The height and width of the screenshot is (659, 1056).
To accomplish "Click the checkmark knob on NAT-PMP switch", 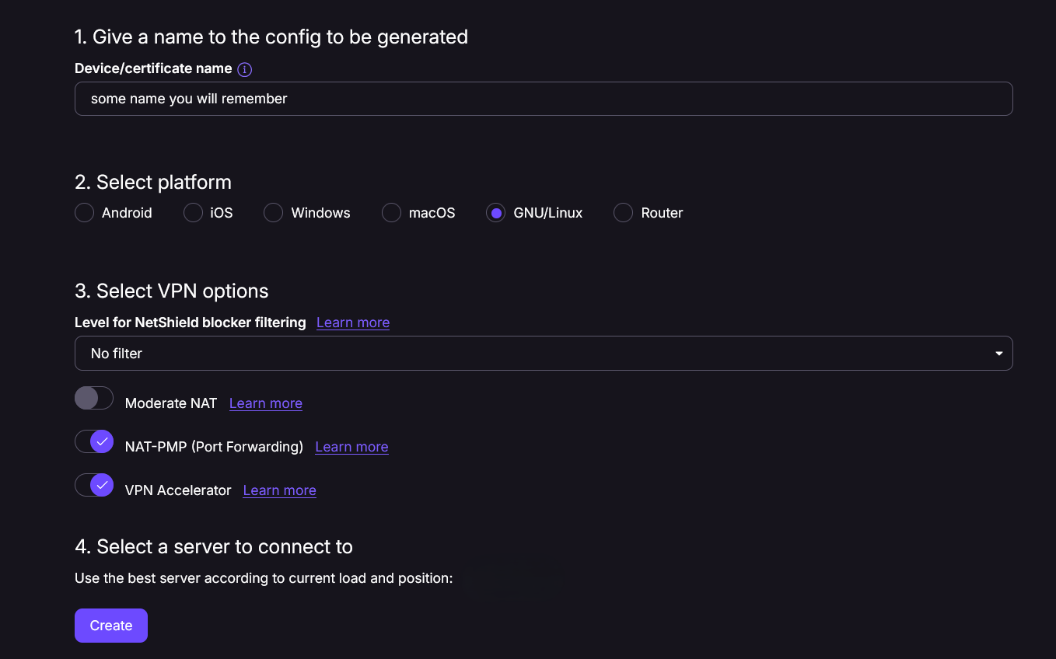I will 102,442.
